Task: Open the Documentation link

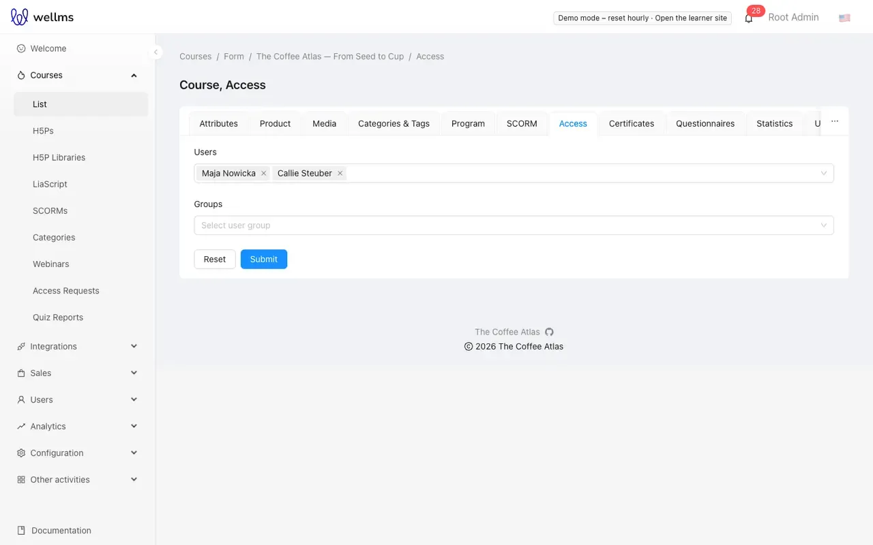Action: (x=61, y=530)
